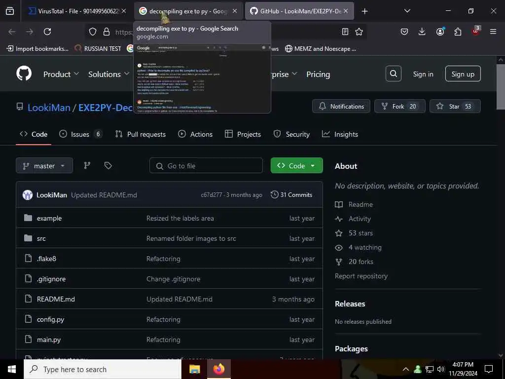The image size is (505, 379).
Task: Click the Sign up button
Action: tap(463, 74)
